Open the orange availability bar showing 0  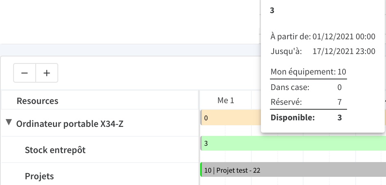[231, 118]
